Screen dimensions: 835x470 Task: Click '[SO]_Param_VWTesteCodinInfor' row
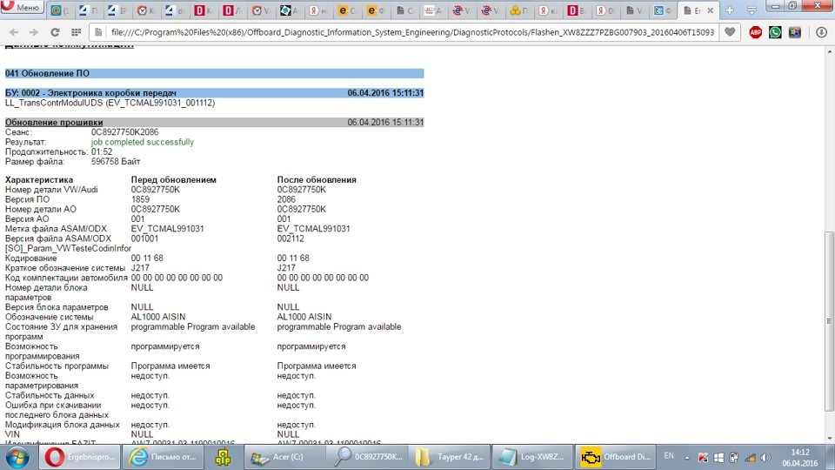pos(68,248)
